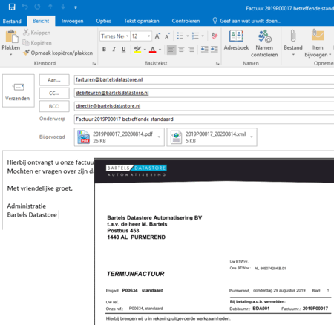The width and height of the screenshot is (334, 325).
Task: Open the Controleren tab
Action: click(186, 21)
